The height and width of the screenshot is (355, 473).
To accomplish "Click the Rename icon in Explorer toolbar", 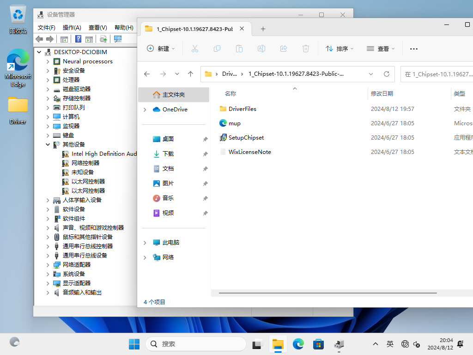I will click(261, 49).
